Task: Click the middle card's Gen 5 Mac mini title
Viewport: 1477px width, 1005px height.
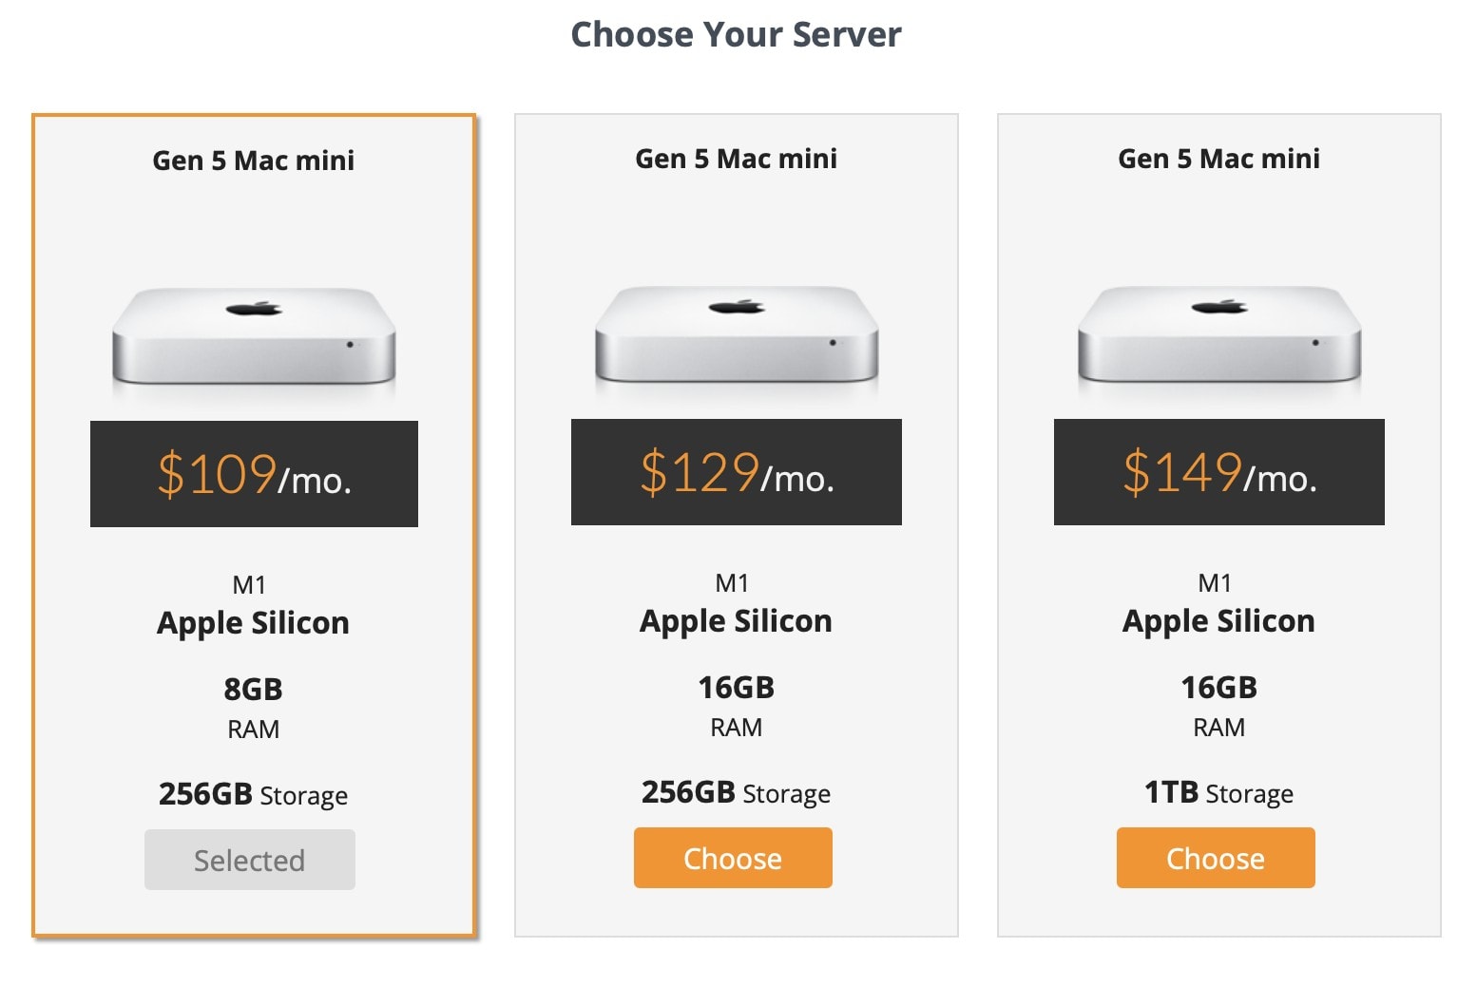Action: pyautogui.click(x=737, y=159)
